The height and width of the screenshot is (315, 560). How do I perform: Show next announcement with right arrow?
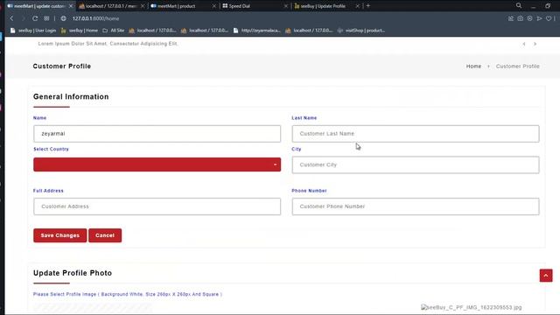tap(535, 44)
